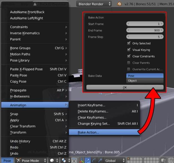This screenshot has height=163, width=174.
Task: Select Paste Pose menu entry
Action: [x=35, y=75]
